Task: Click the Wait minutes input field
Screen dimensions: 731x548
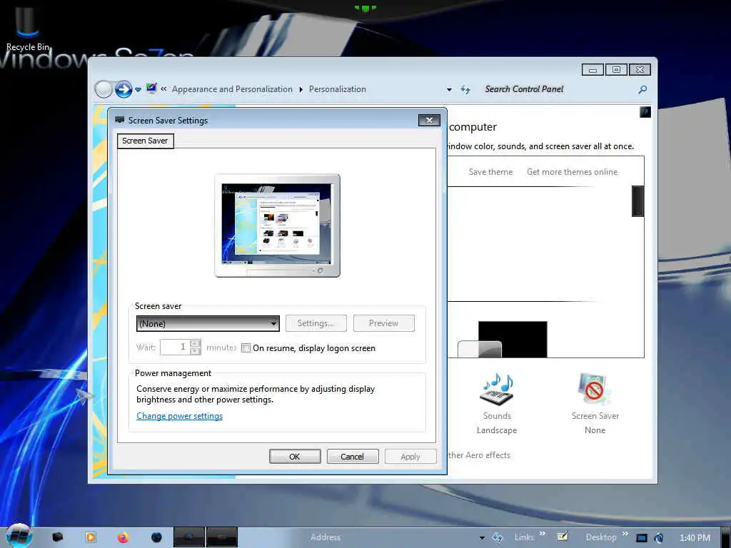Action: click(175, 347)
